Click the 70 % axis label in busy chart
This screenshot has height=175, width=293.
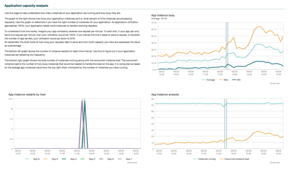pyautogui.click(x=154, y=22)
